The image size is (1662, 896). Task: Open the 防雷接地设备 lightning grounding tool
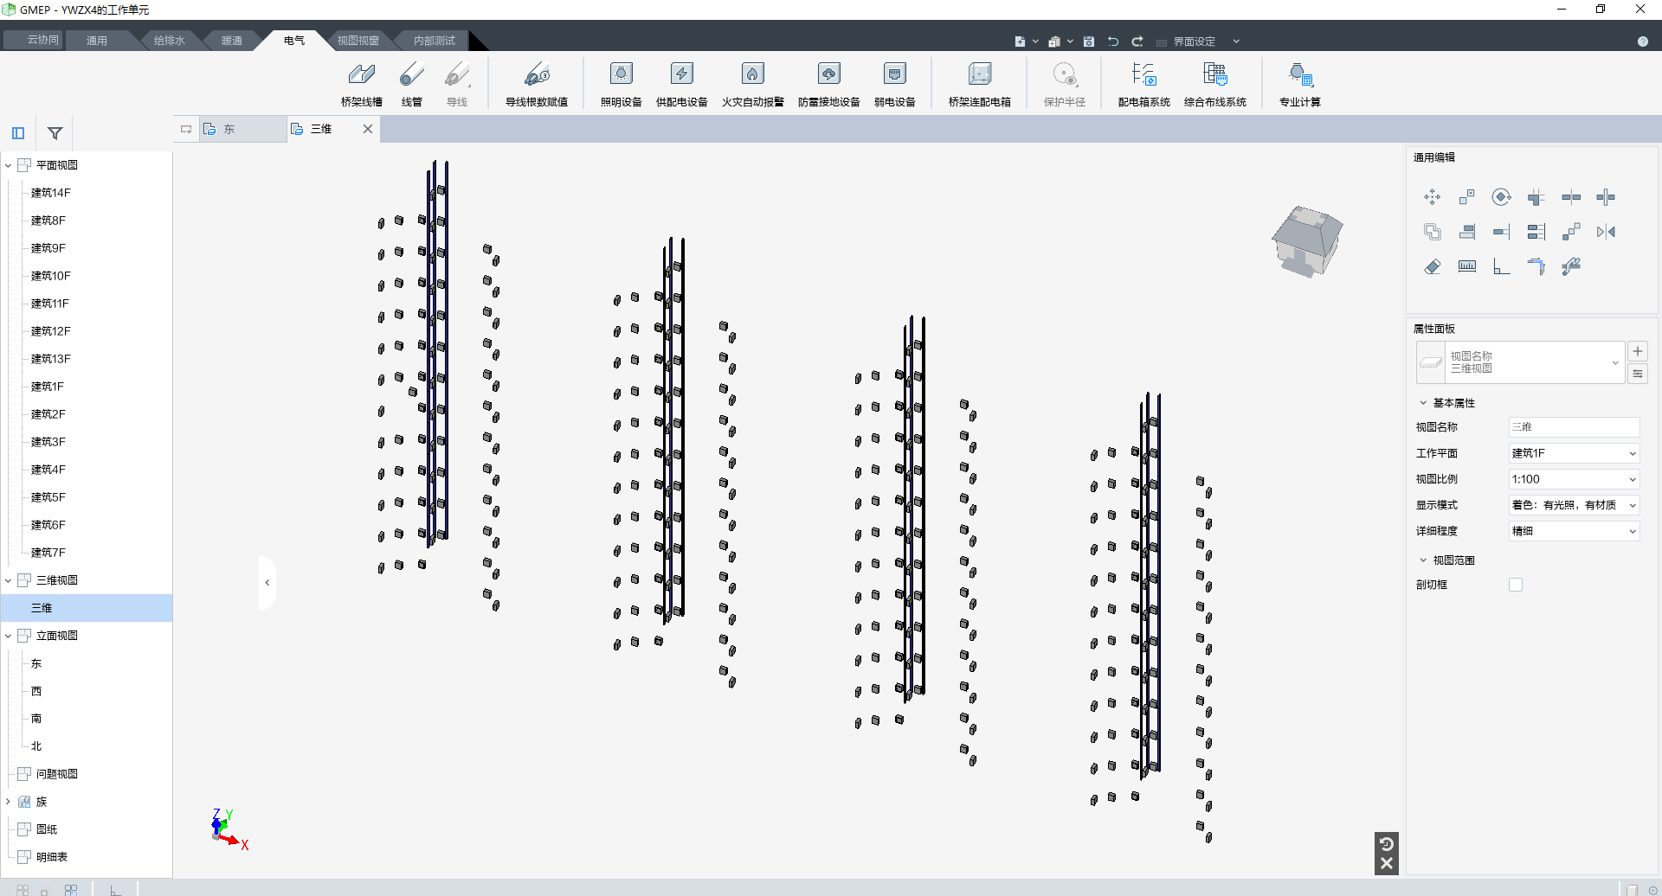pyautogui.click(x=828, y=84)
